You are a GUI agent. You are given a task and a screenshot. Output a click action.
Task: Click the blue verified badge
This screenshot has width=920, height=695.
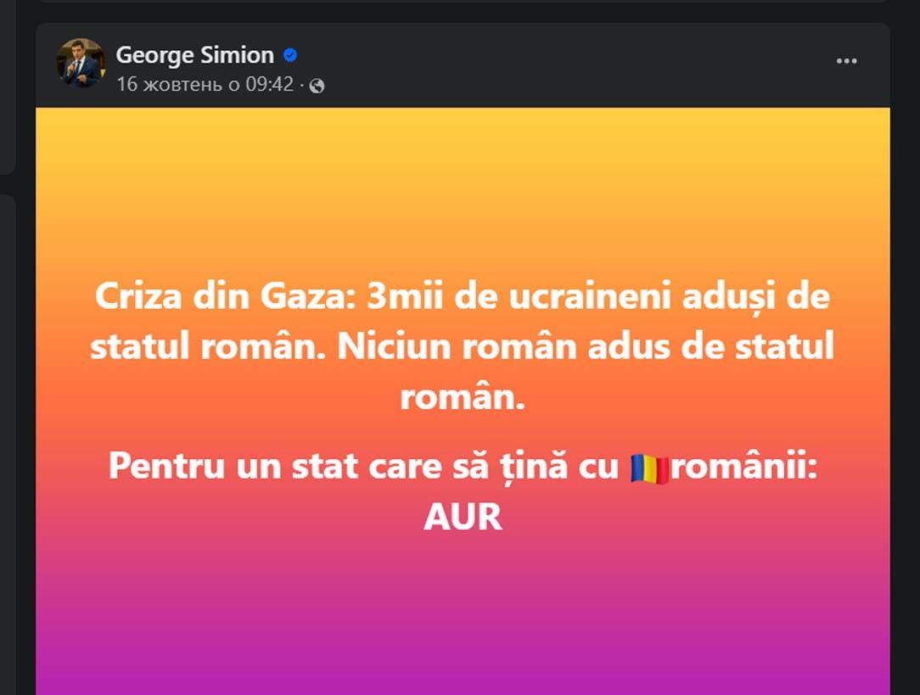pos(290,55)
